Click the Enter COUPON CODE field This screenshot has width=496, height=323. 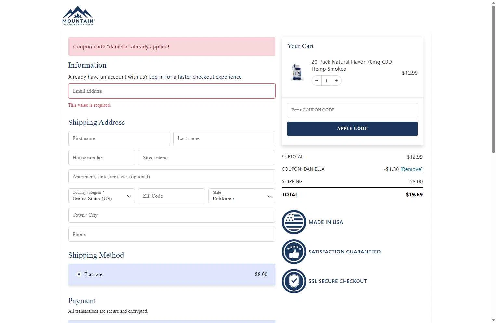tap(352, 110)
